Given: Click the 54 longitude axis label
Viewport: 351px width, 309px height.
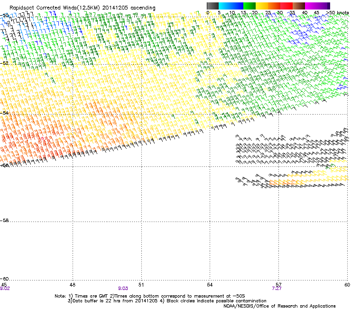Looking at the screenshot, I should coord(210,285).
